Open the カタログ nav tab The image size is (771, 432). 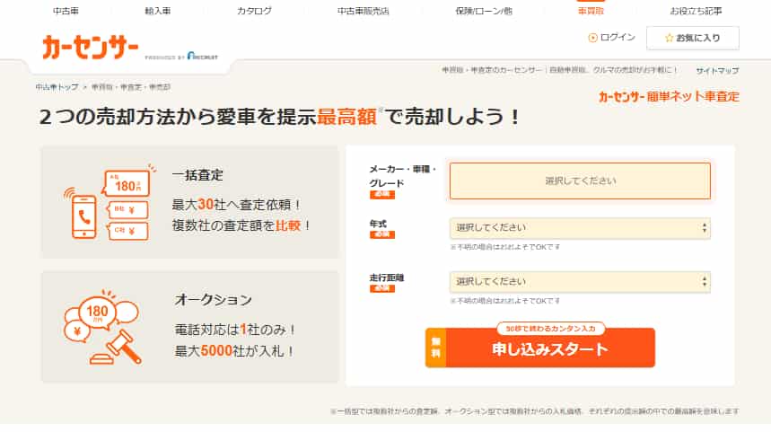[254, 11]
